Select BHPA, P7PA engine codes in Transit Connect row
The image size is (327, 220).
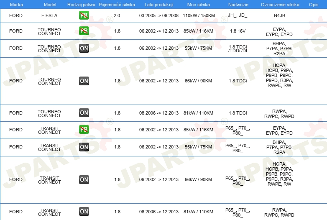pyautogui.click(x=279, y=147)
